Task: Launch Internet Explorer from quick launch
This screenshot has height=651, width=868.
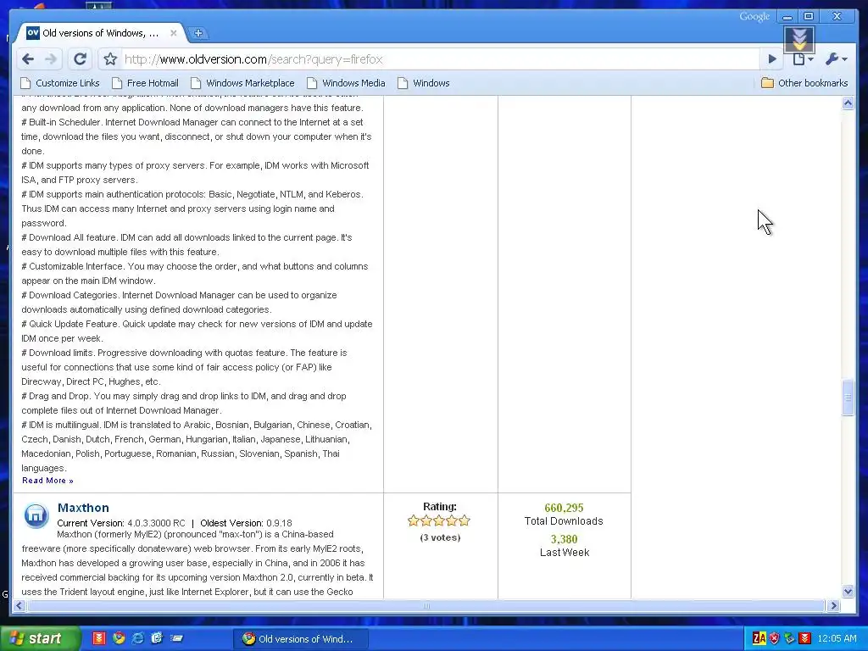Action: [x=138, y=638]
